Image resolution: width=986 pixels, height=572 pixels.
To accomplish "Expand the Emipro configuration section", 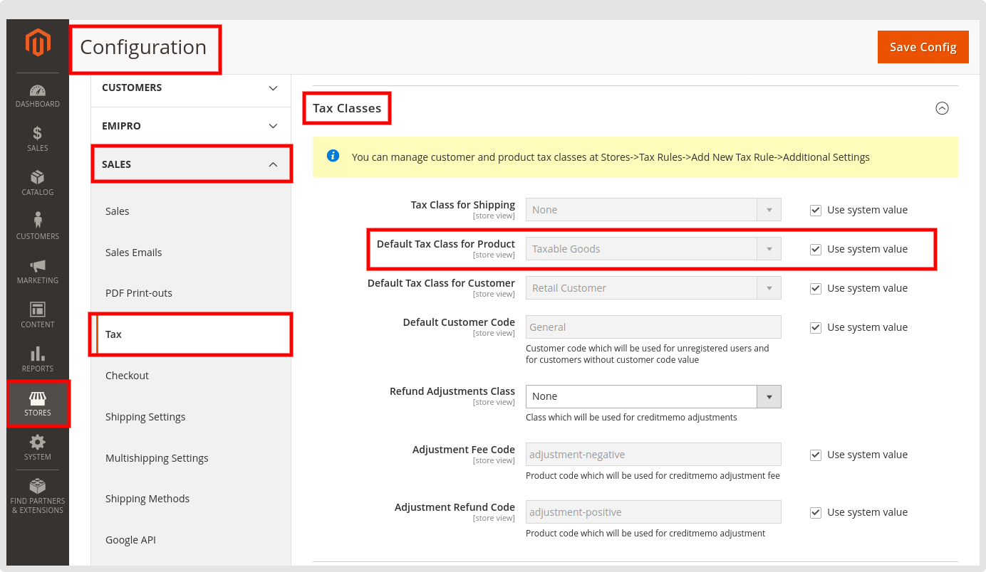I will point(191,126).
